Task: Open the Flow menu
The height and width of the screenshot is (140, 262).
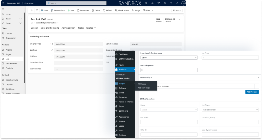Action: tap(148, 10)
